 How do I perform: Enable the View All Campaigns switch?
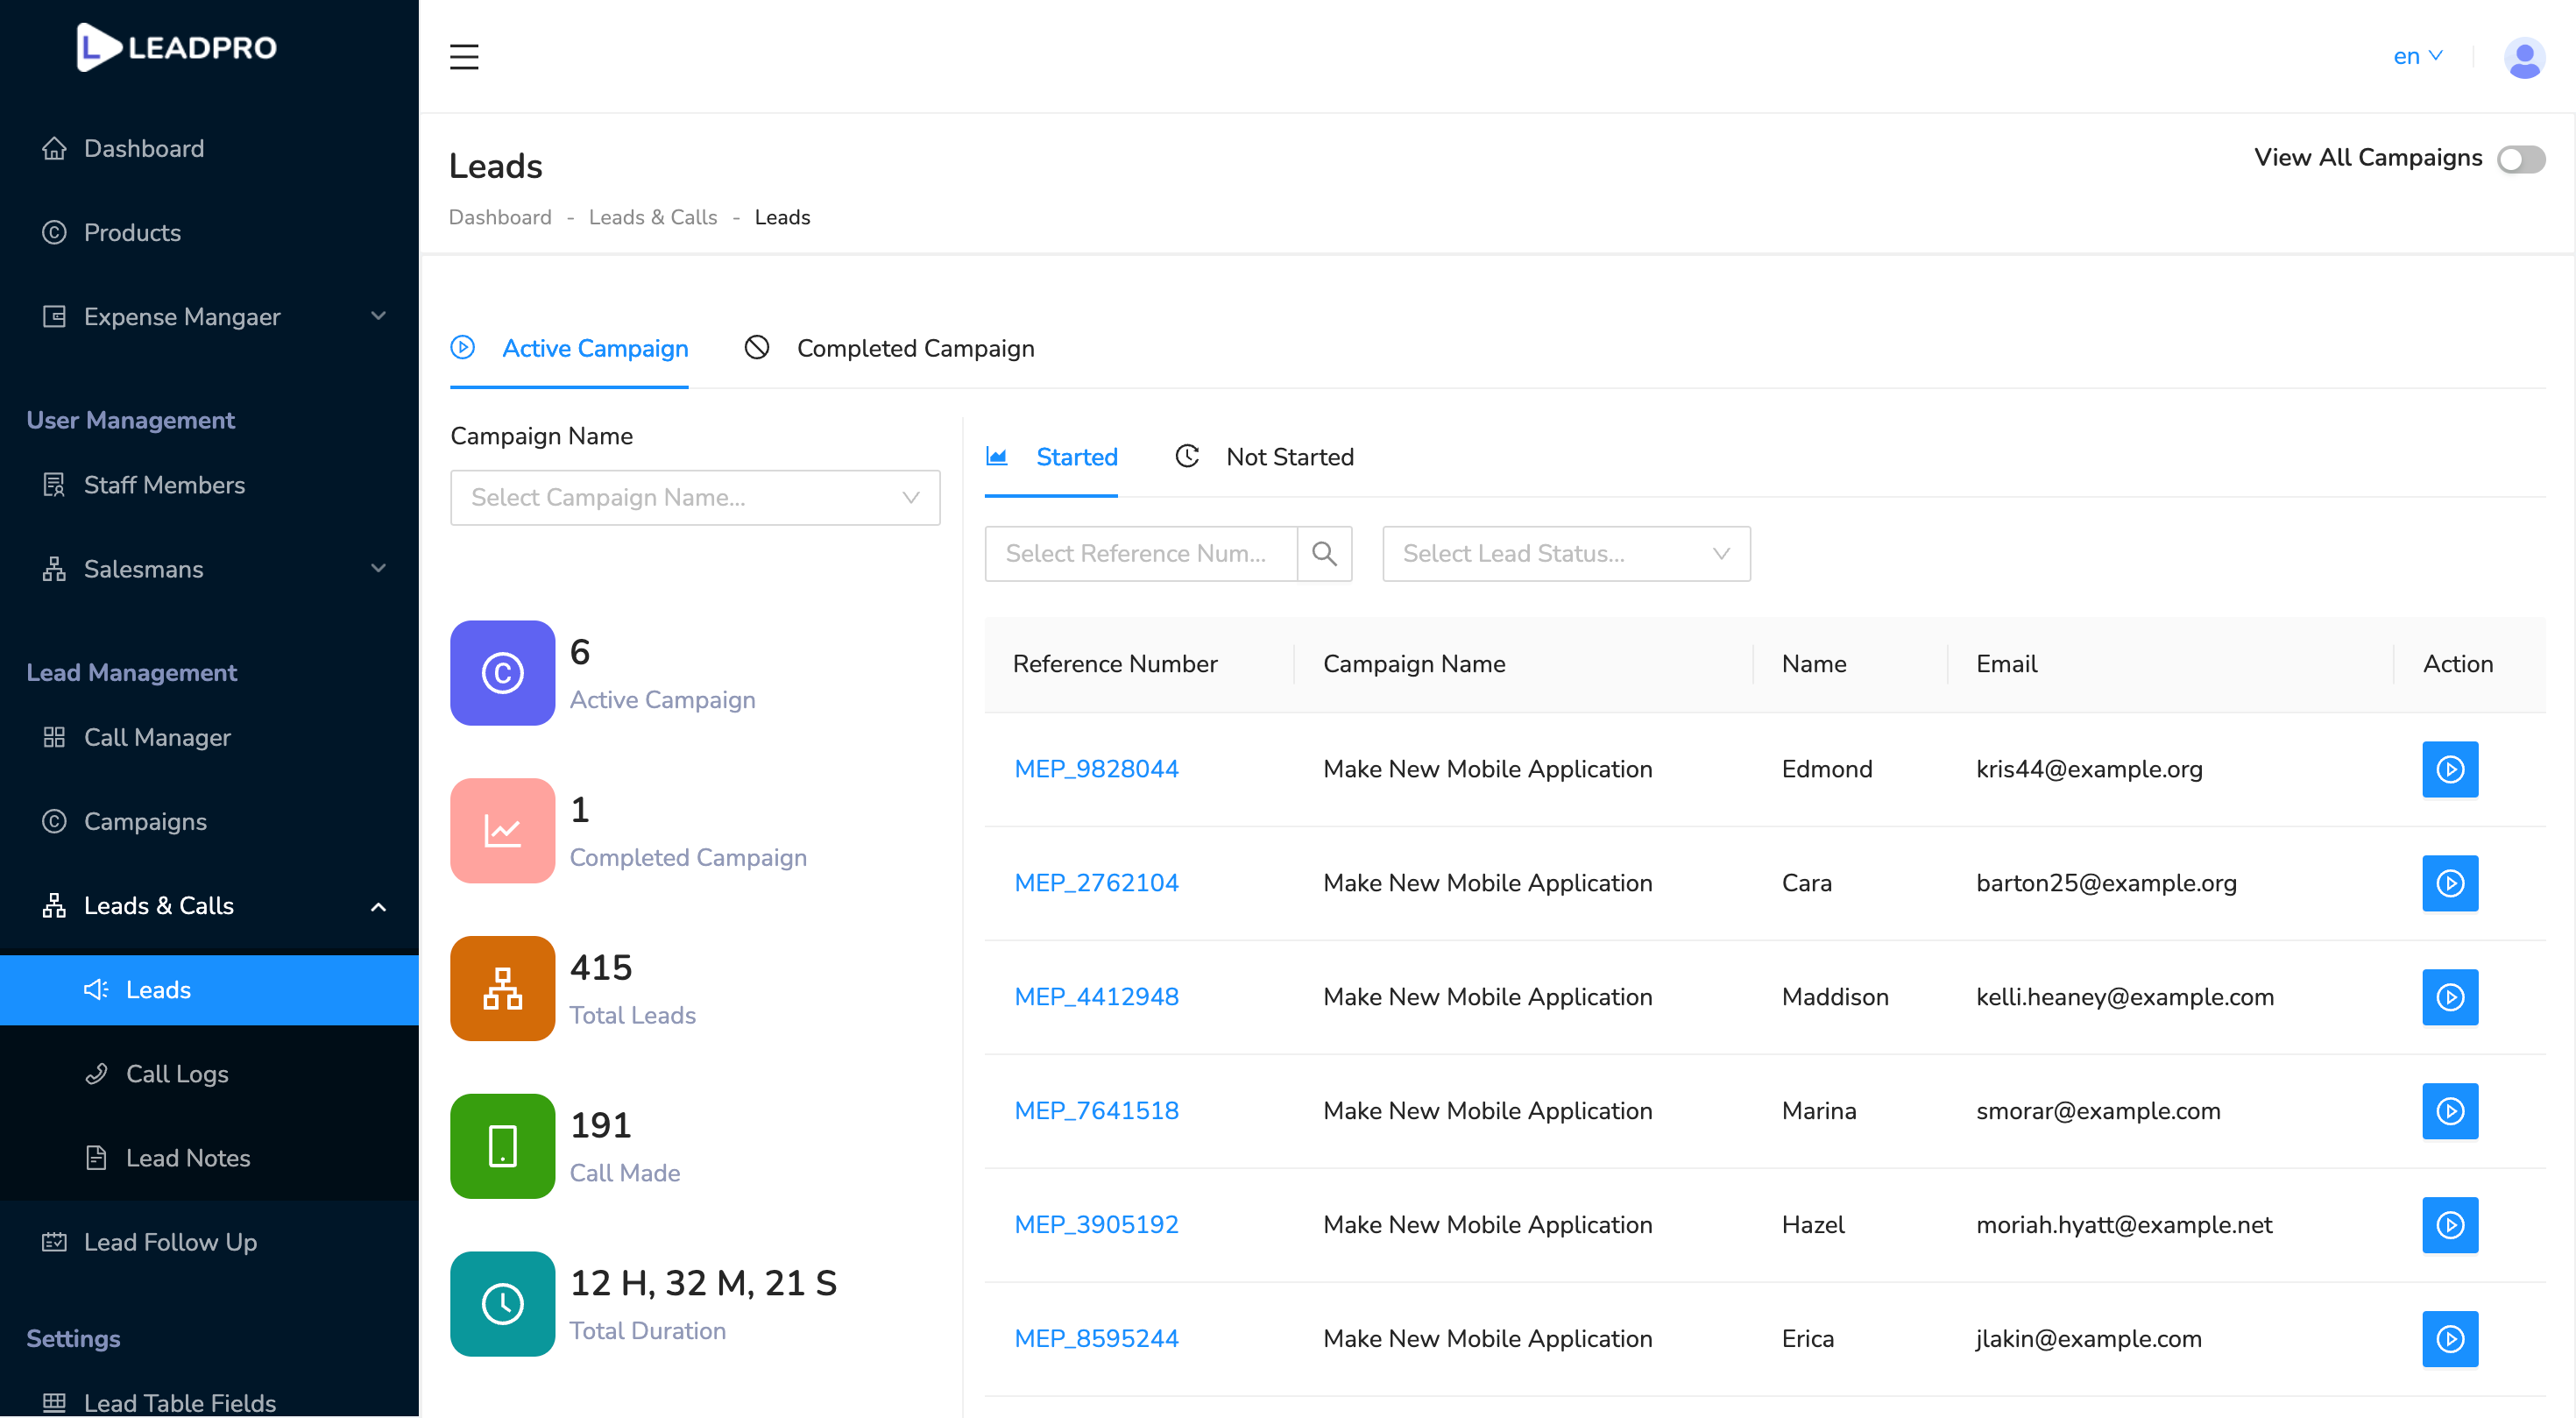pyautogui.click(x=2521, y=159)
